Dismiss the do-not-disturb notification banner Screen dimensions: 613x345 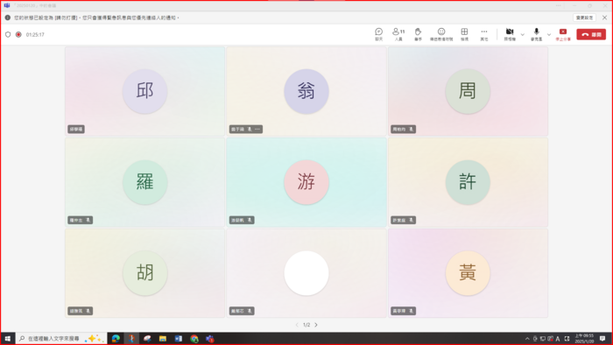click(x=604, y=18)
